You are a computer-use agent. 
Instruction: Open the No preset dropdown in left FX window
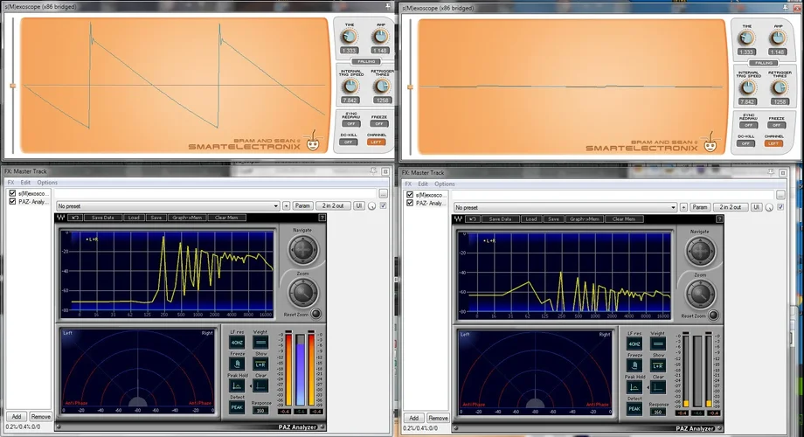(167, 205)
